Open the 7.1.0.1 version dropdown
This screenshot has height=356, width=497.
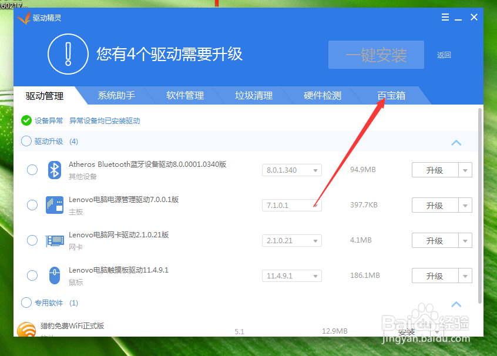click(x=291, y=206)
